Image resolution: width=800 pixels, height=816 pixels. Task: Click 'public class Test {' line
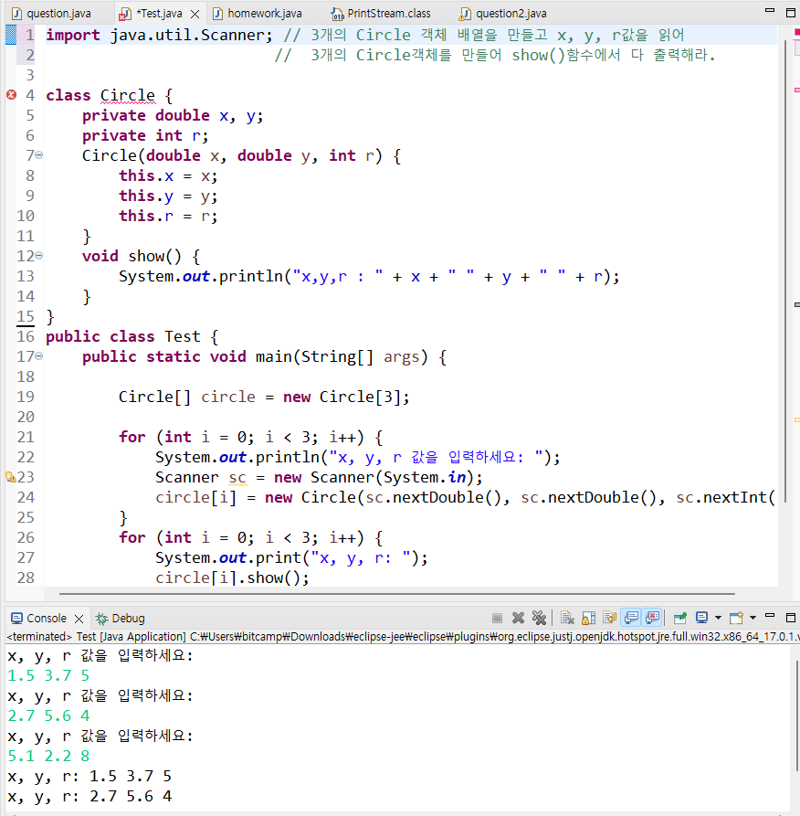click(x=132, y=336)
